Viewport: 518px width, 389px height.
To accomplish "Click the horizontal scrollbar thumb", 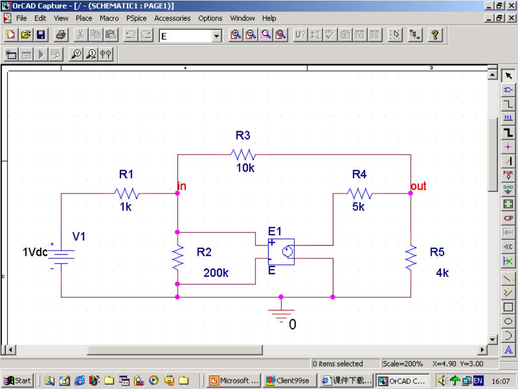I will tap(175, 349).
